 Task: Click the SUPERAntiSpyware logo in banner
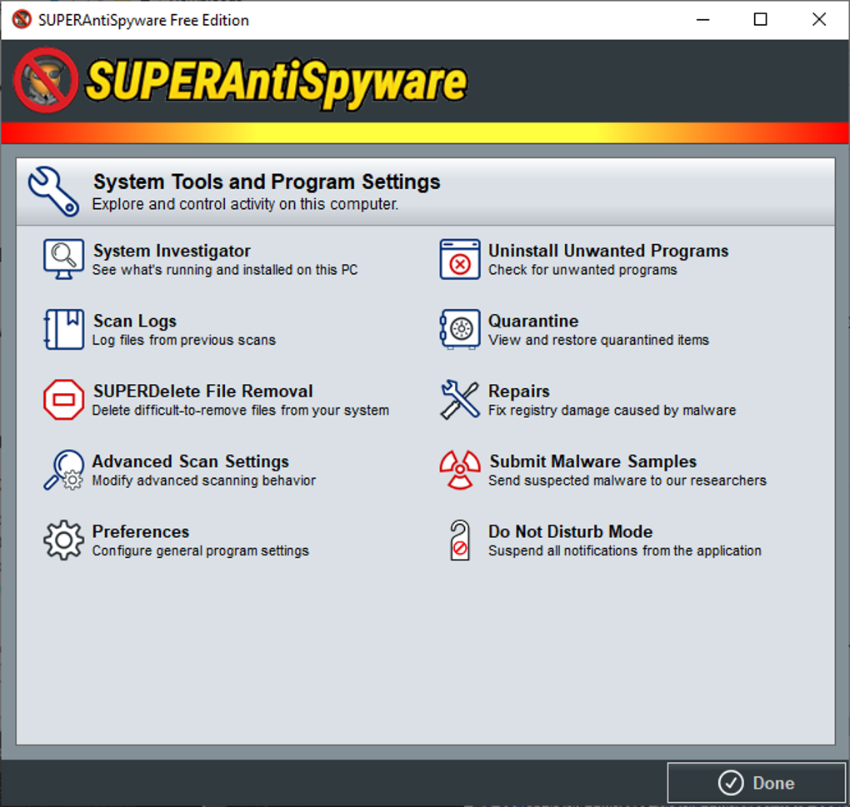click(x=240, y=82)
